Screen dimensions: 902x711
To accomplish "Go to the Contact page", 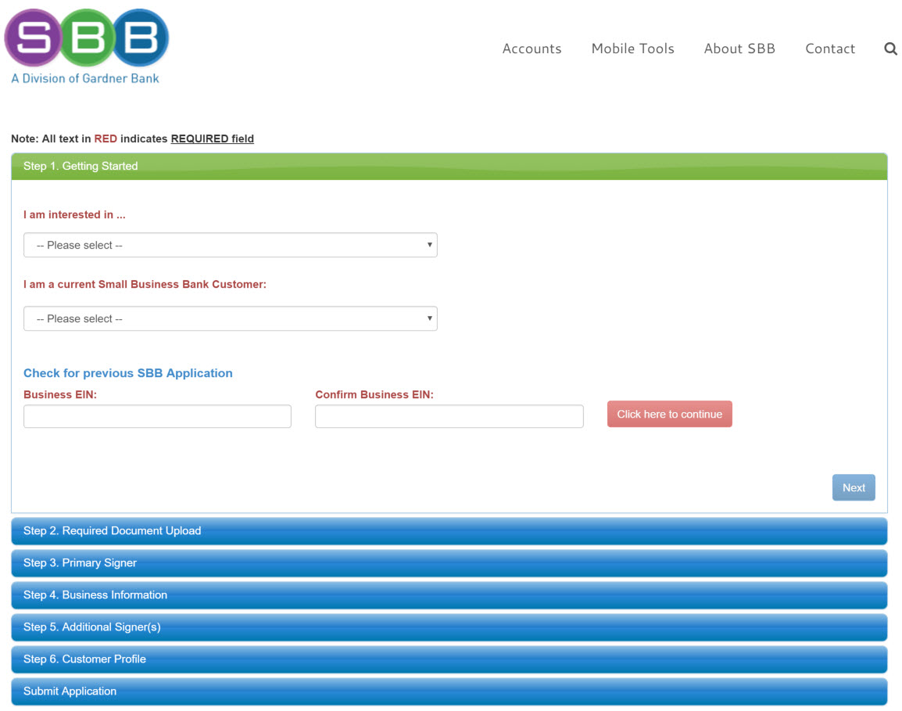I will (x=830, y=49).
